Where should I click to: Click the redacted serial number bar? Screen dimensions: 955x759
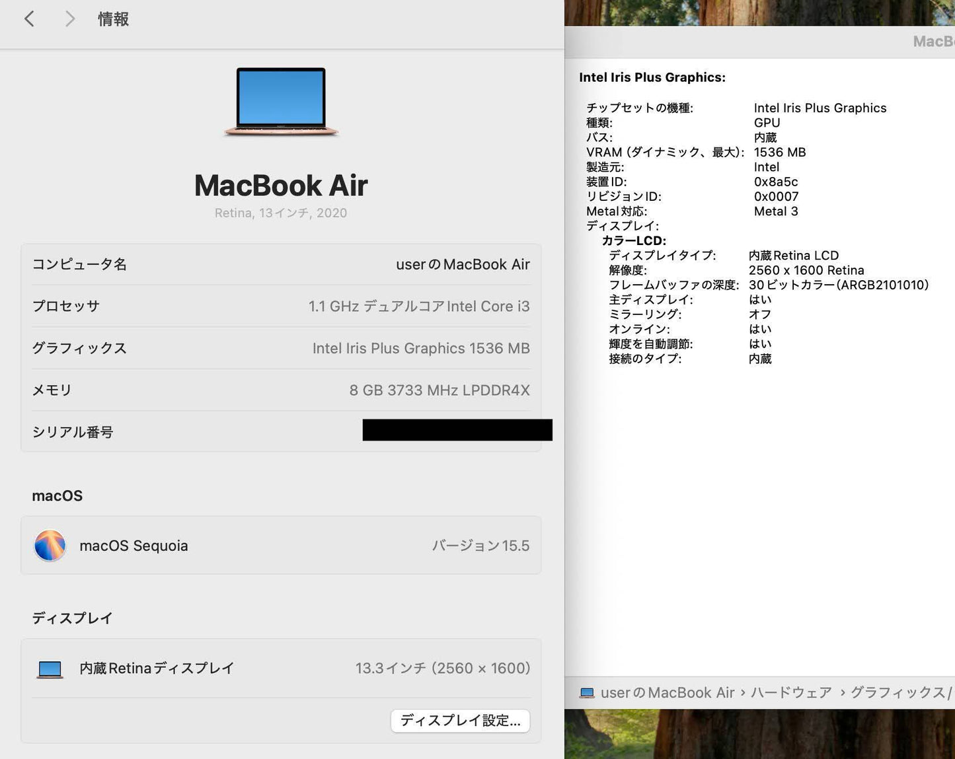pos(457,430)
